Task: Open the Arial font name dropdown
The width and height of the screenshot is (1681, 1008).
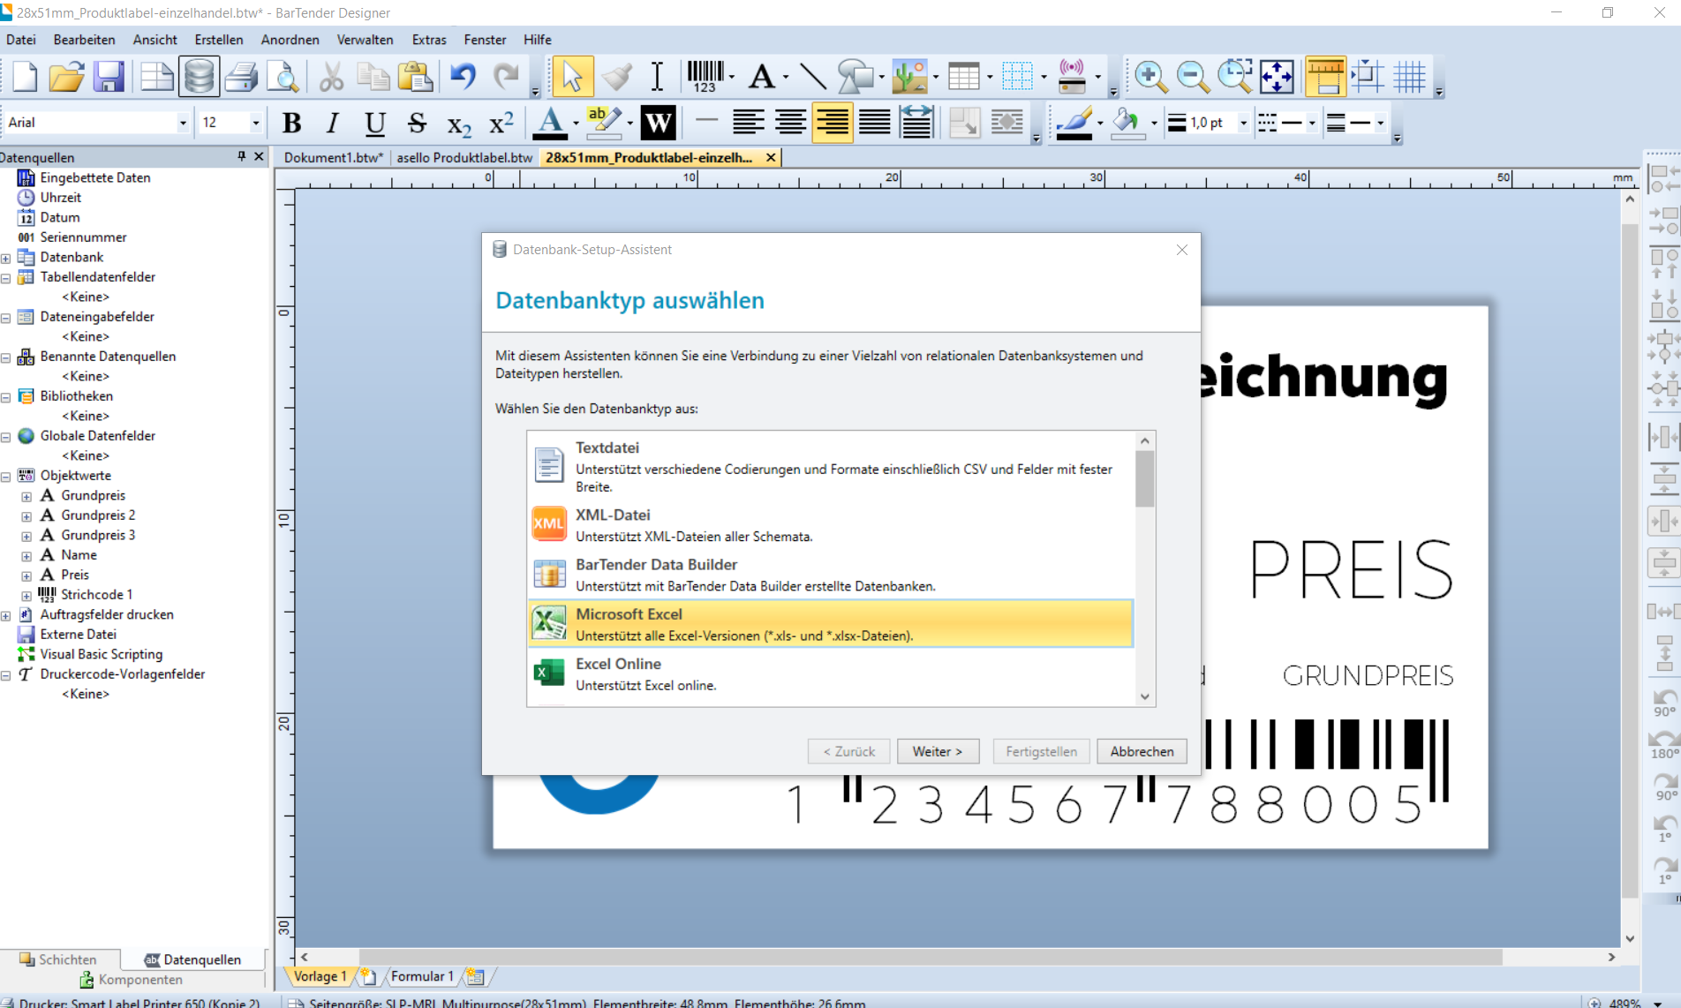Action: pyautogui.click(x=183, y=123)
